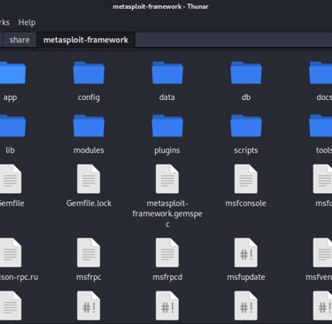This screenshot has height=324, width=332.
Task: Select the lib folder icon
Action: pos(12,126)
